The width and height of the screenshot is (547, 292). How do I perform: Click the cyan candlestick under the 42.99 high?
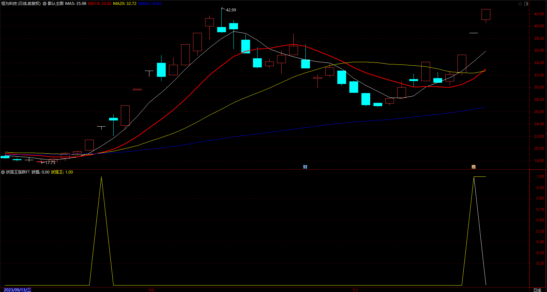pyautogui.click(x=222, y=30)
